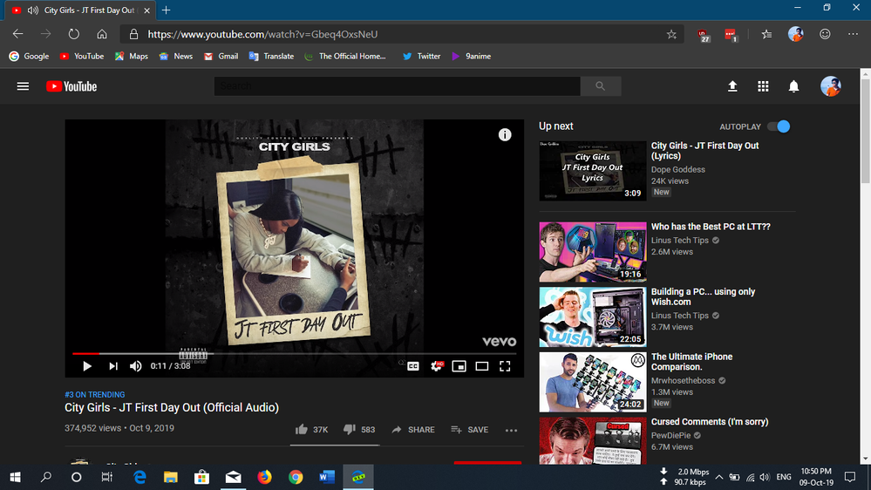Expand the YouTube hamburger guide menu
This screenshot has width=871, height=490.
[24, 86]
